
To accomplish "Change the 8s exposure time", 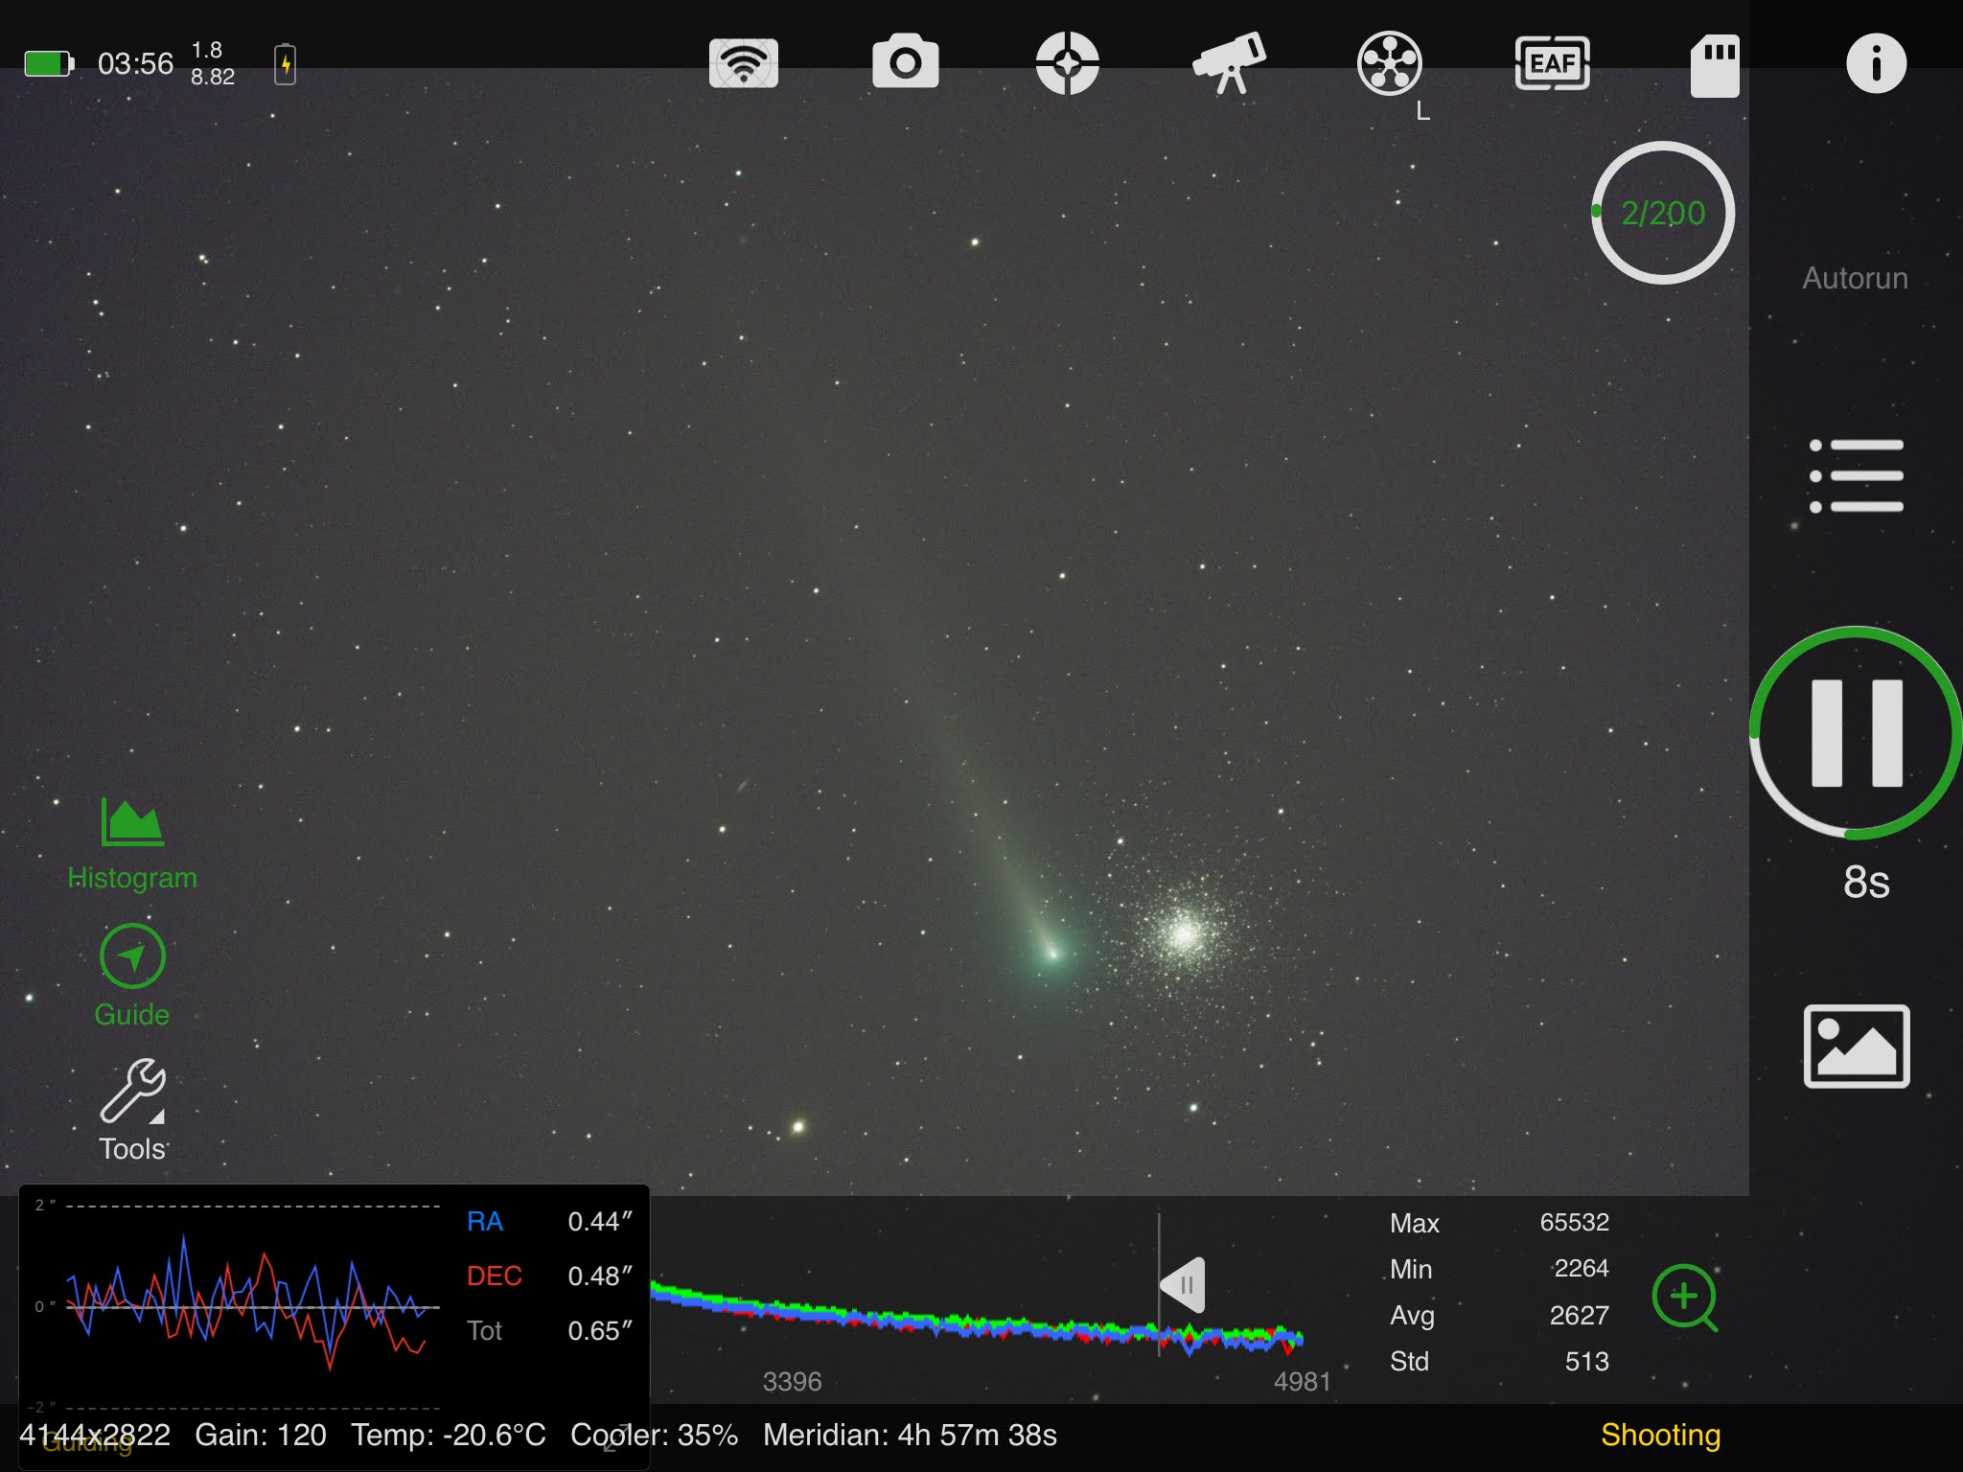I will click(1865, 882).
